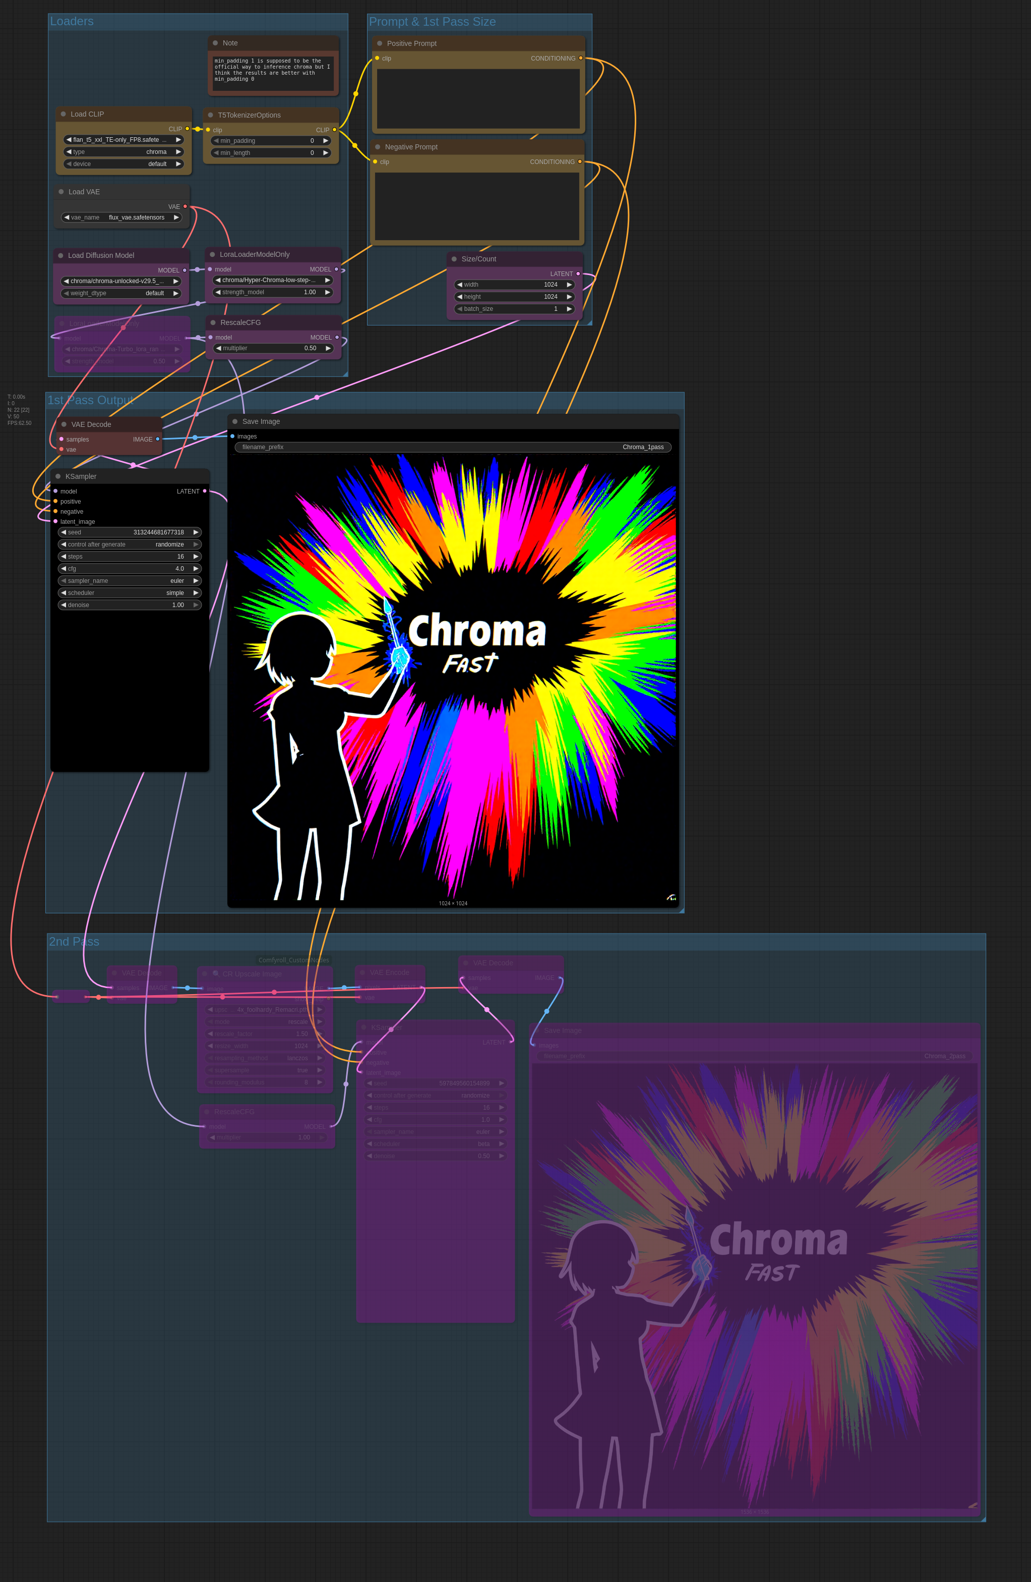Click the Save Image node collapse dot

click(x=235, y=421)
